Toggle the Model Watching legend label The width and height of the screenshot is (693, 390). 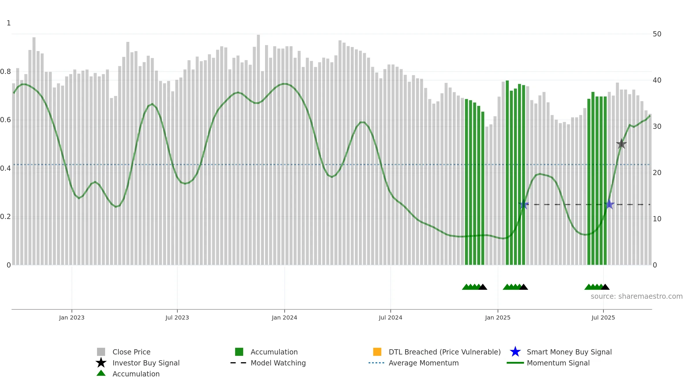pos(278,363)
